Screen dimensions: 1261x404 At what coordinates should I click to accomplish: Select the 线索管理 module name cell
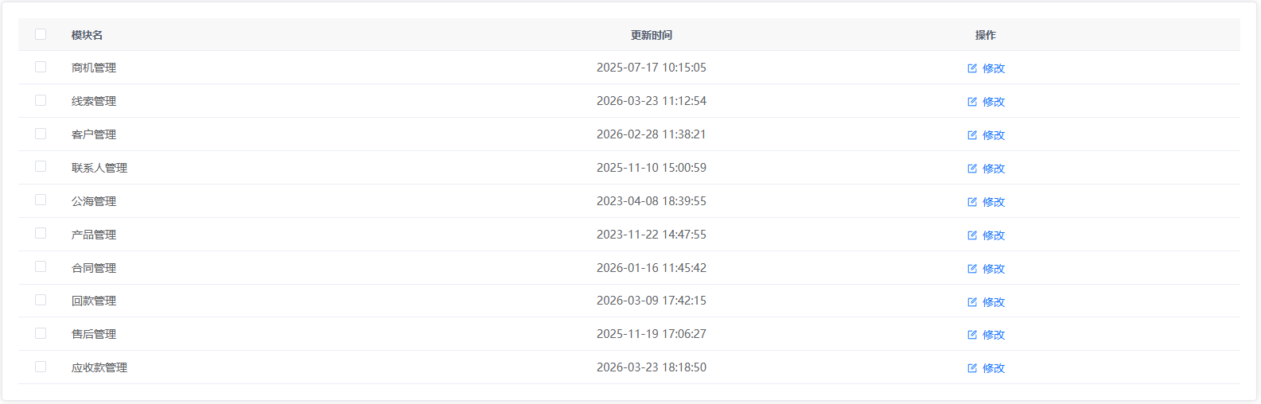(94, 101)
